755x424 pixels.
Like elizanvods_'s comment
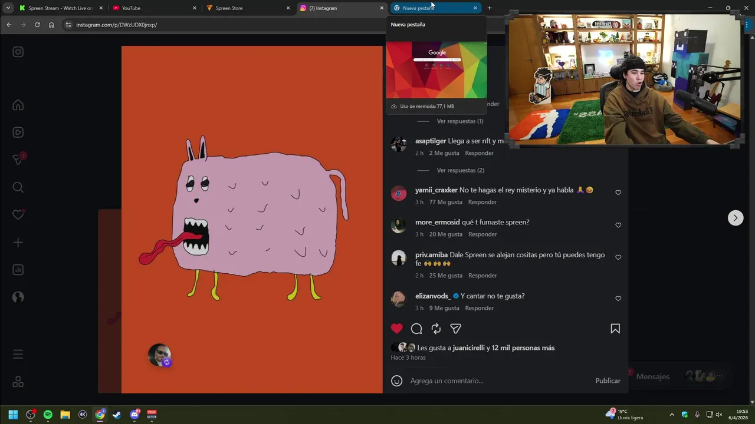click(x=618, y=299)
